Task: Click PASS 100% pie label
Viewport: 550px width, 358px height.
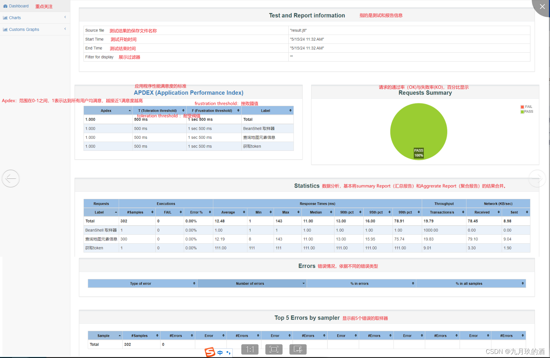Action: pyautogui.click(x=419, y=153)
